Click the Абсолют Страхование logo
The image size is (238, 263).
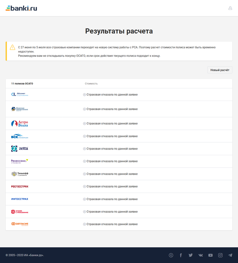pyautogui.click(x=20, y=94)
